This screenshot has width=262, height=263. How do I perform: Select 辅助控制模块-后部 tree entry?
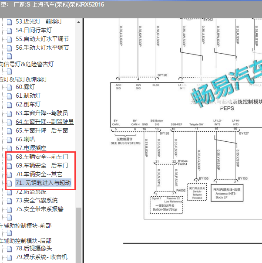26,241
